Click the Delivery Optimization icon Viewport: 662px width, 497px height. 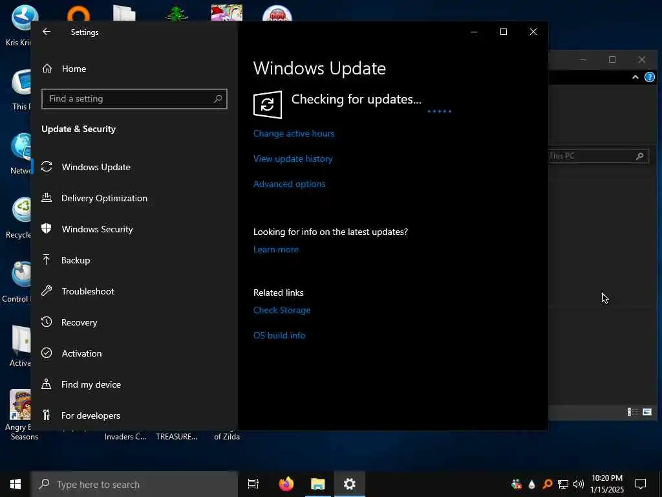[47, 198]
